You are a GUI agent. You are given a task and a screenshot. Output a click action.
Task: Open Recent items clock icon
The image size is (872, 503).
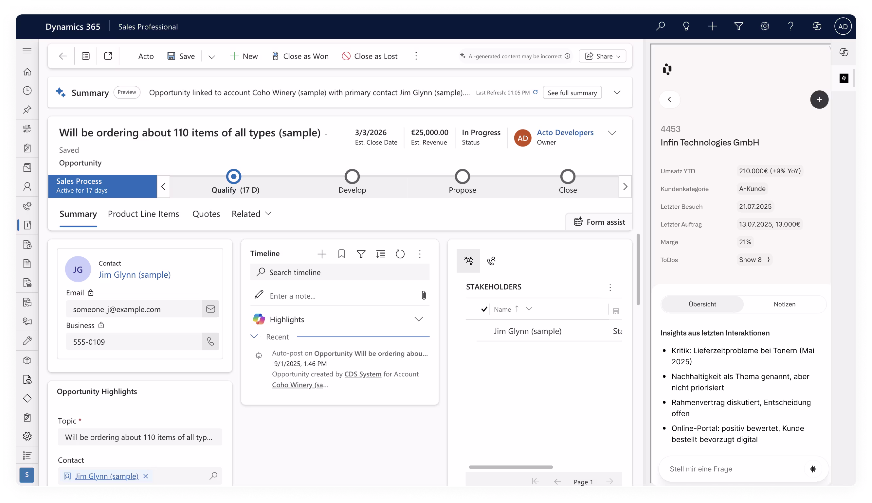[x=27, y=91]
